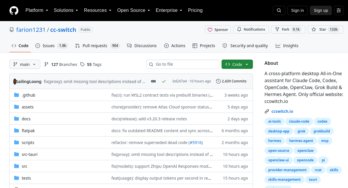Click the src-tauri folder icon
Screen dimensions: 348x188
(x=17, y=154)
